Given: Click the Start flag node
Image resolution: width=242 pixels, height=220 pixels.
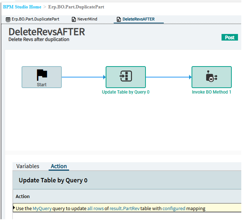Looking at the screenshot, I should click(42, 77).
